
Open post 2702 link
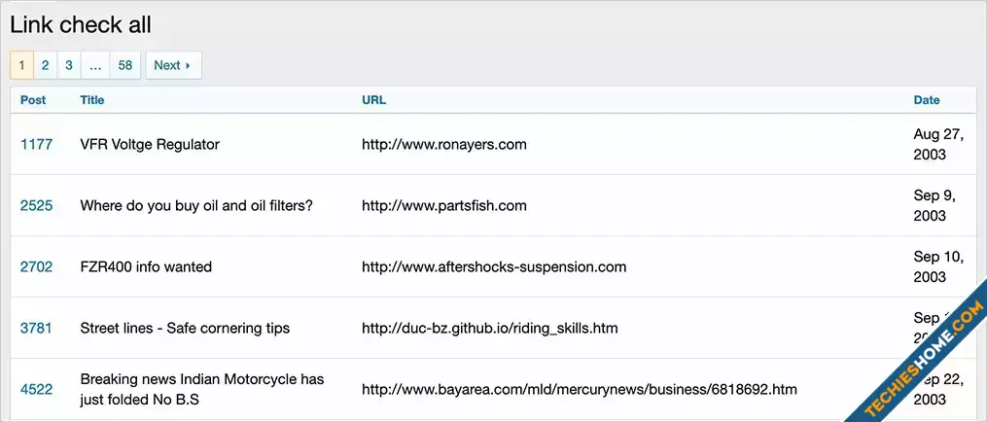pyautogui.click(x=36, y=266)
